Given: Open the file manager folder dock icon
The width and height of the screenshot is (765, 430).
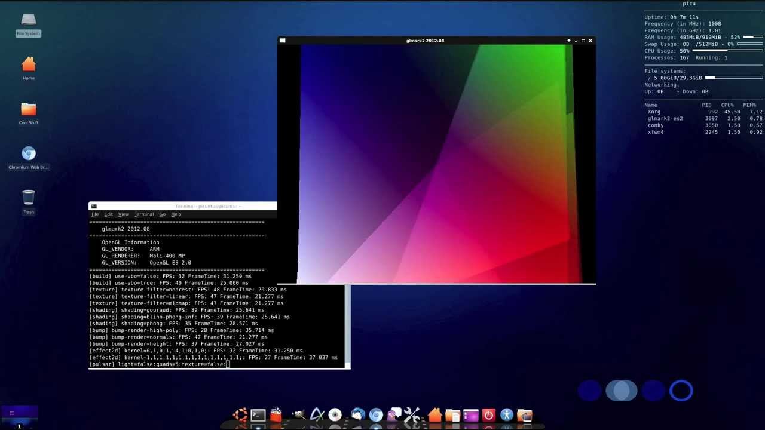Looking at the screenshot, I should click(x=453, y=415).
